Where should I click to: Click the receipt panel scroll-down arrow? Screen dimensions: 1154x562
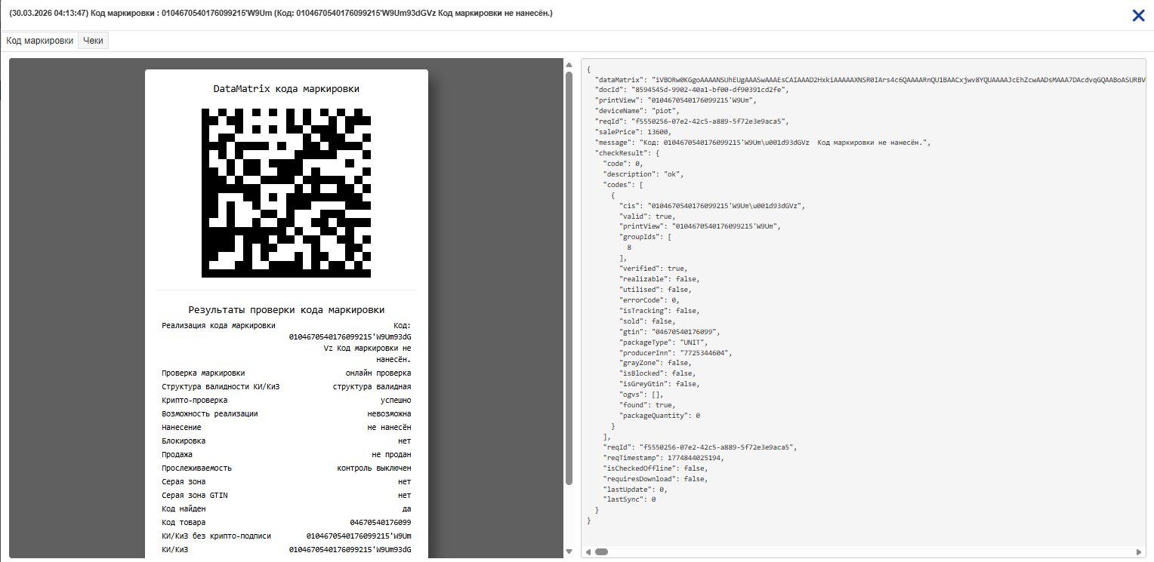pos(569,551)
